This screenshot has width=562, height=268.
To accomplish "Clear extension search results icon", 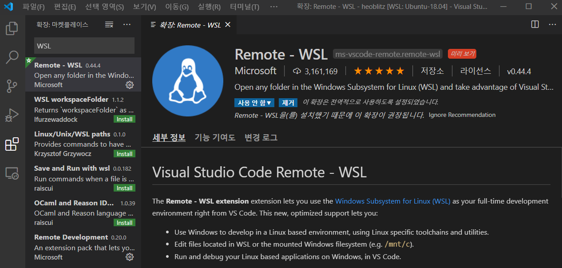I will point(109,25).
